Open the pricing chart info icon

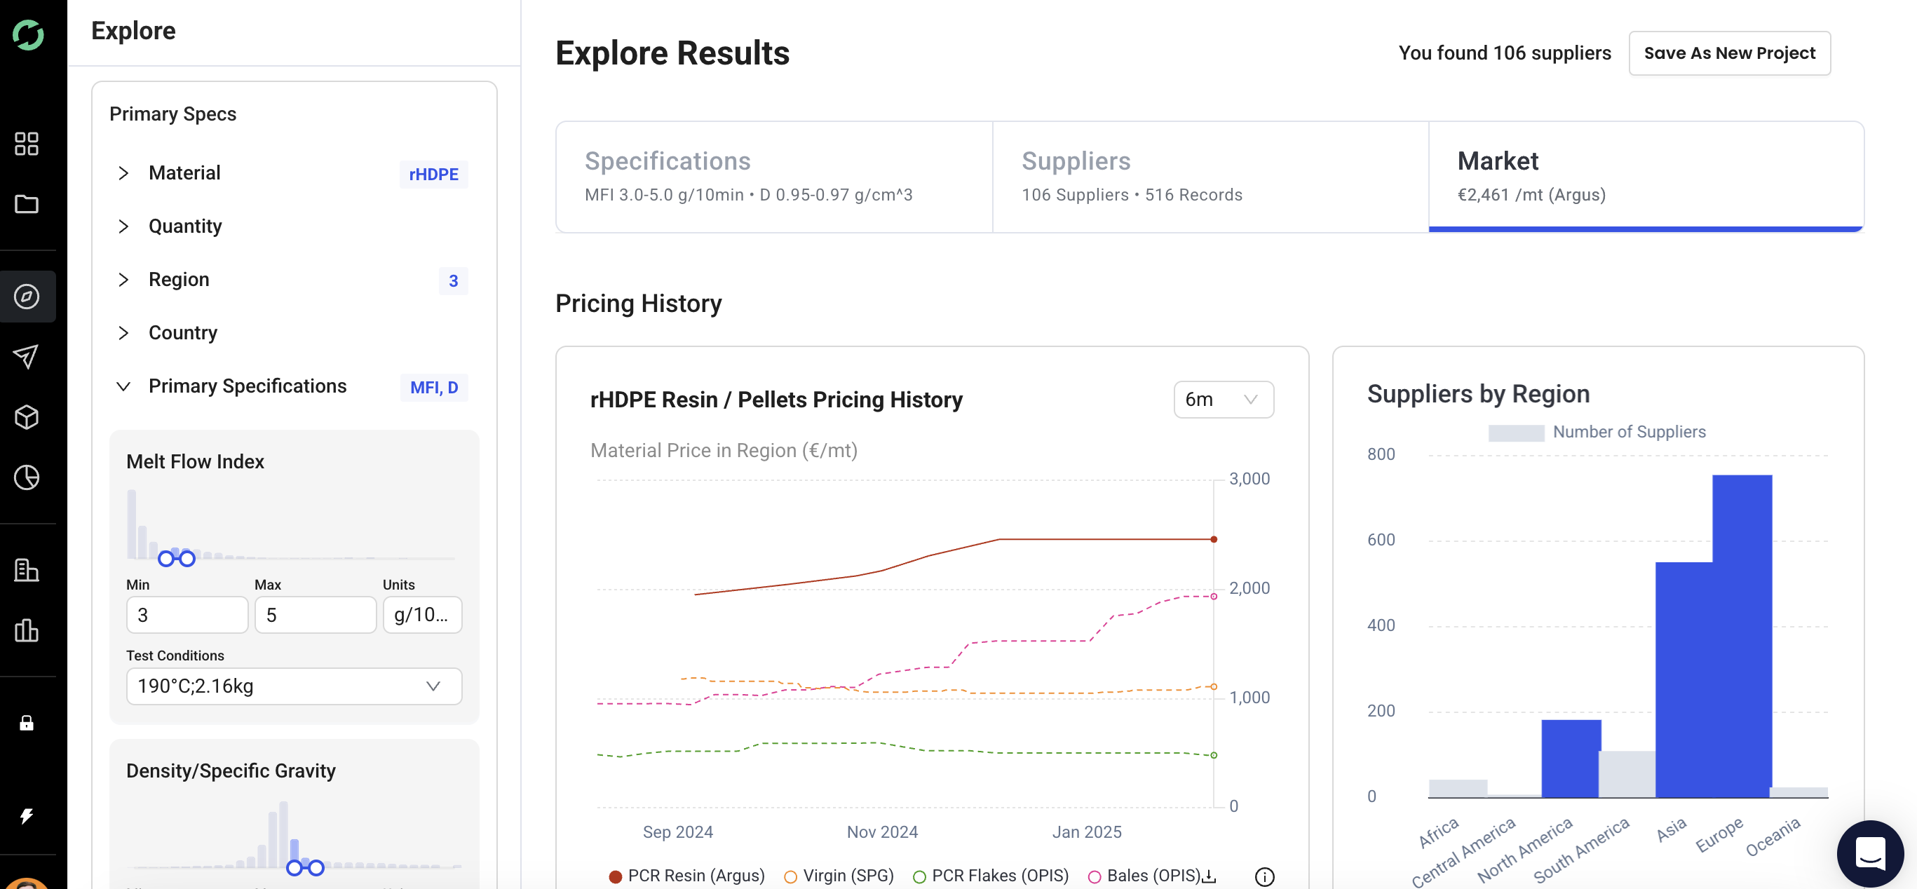[x=1264, y=876]
